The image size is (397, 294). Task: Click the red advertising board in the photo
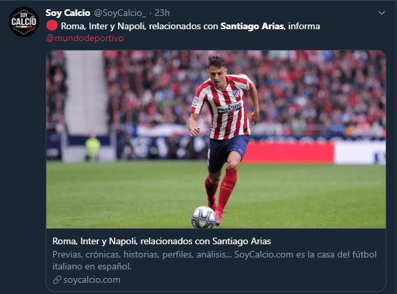coord(288,153)
